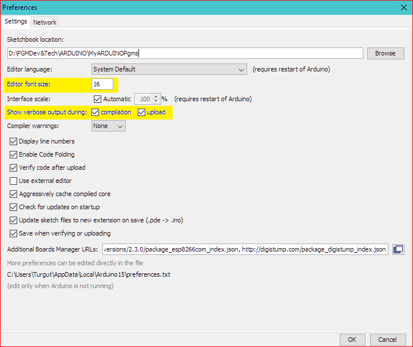Toggle Check for updates on startup
Viewport: 413px width, 347px height.
[x=13, y=207]
